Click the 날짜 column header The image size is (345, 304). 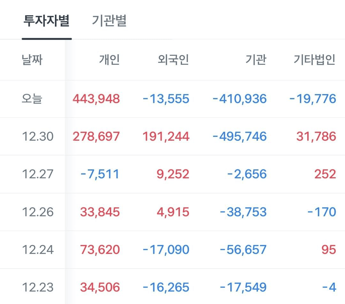point(32,60)
